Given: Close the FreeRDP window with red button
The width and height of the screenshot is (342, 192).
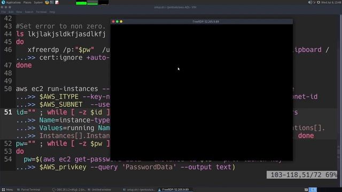Looking at the screenshot, I should coord(113,21).
